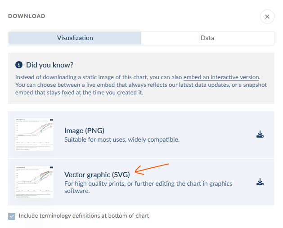This screenshot has height=228, width=283.
Task: Click the 'Include terminology definitions at bottom' label
Action: click(x=84, y=216)
